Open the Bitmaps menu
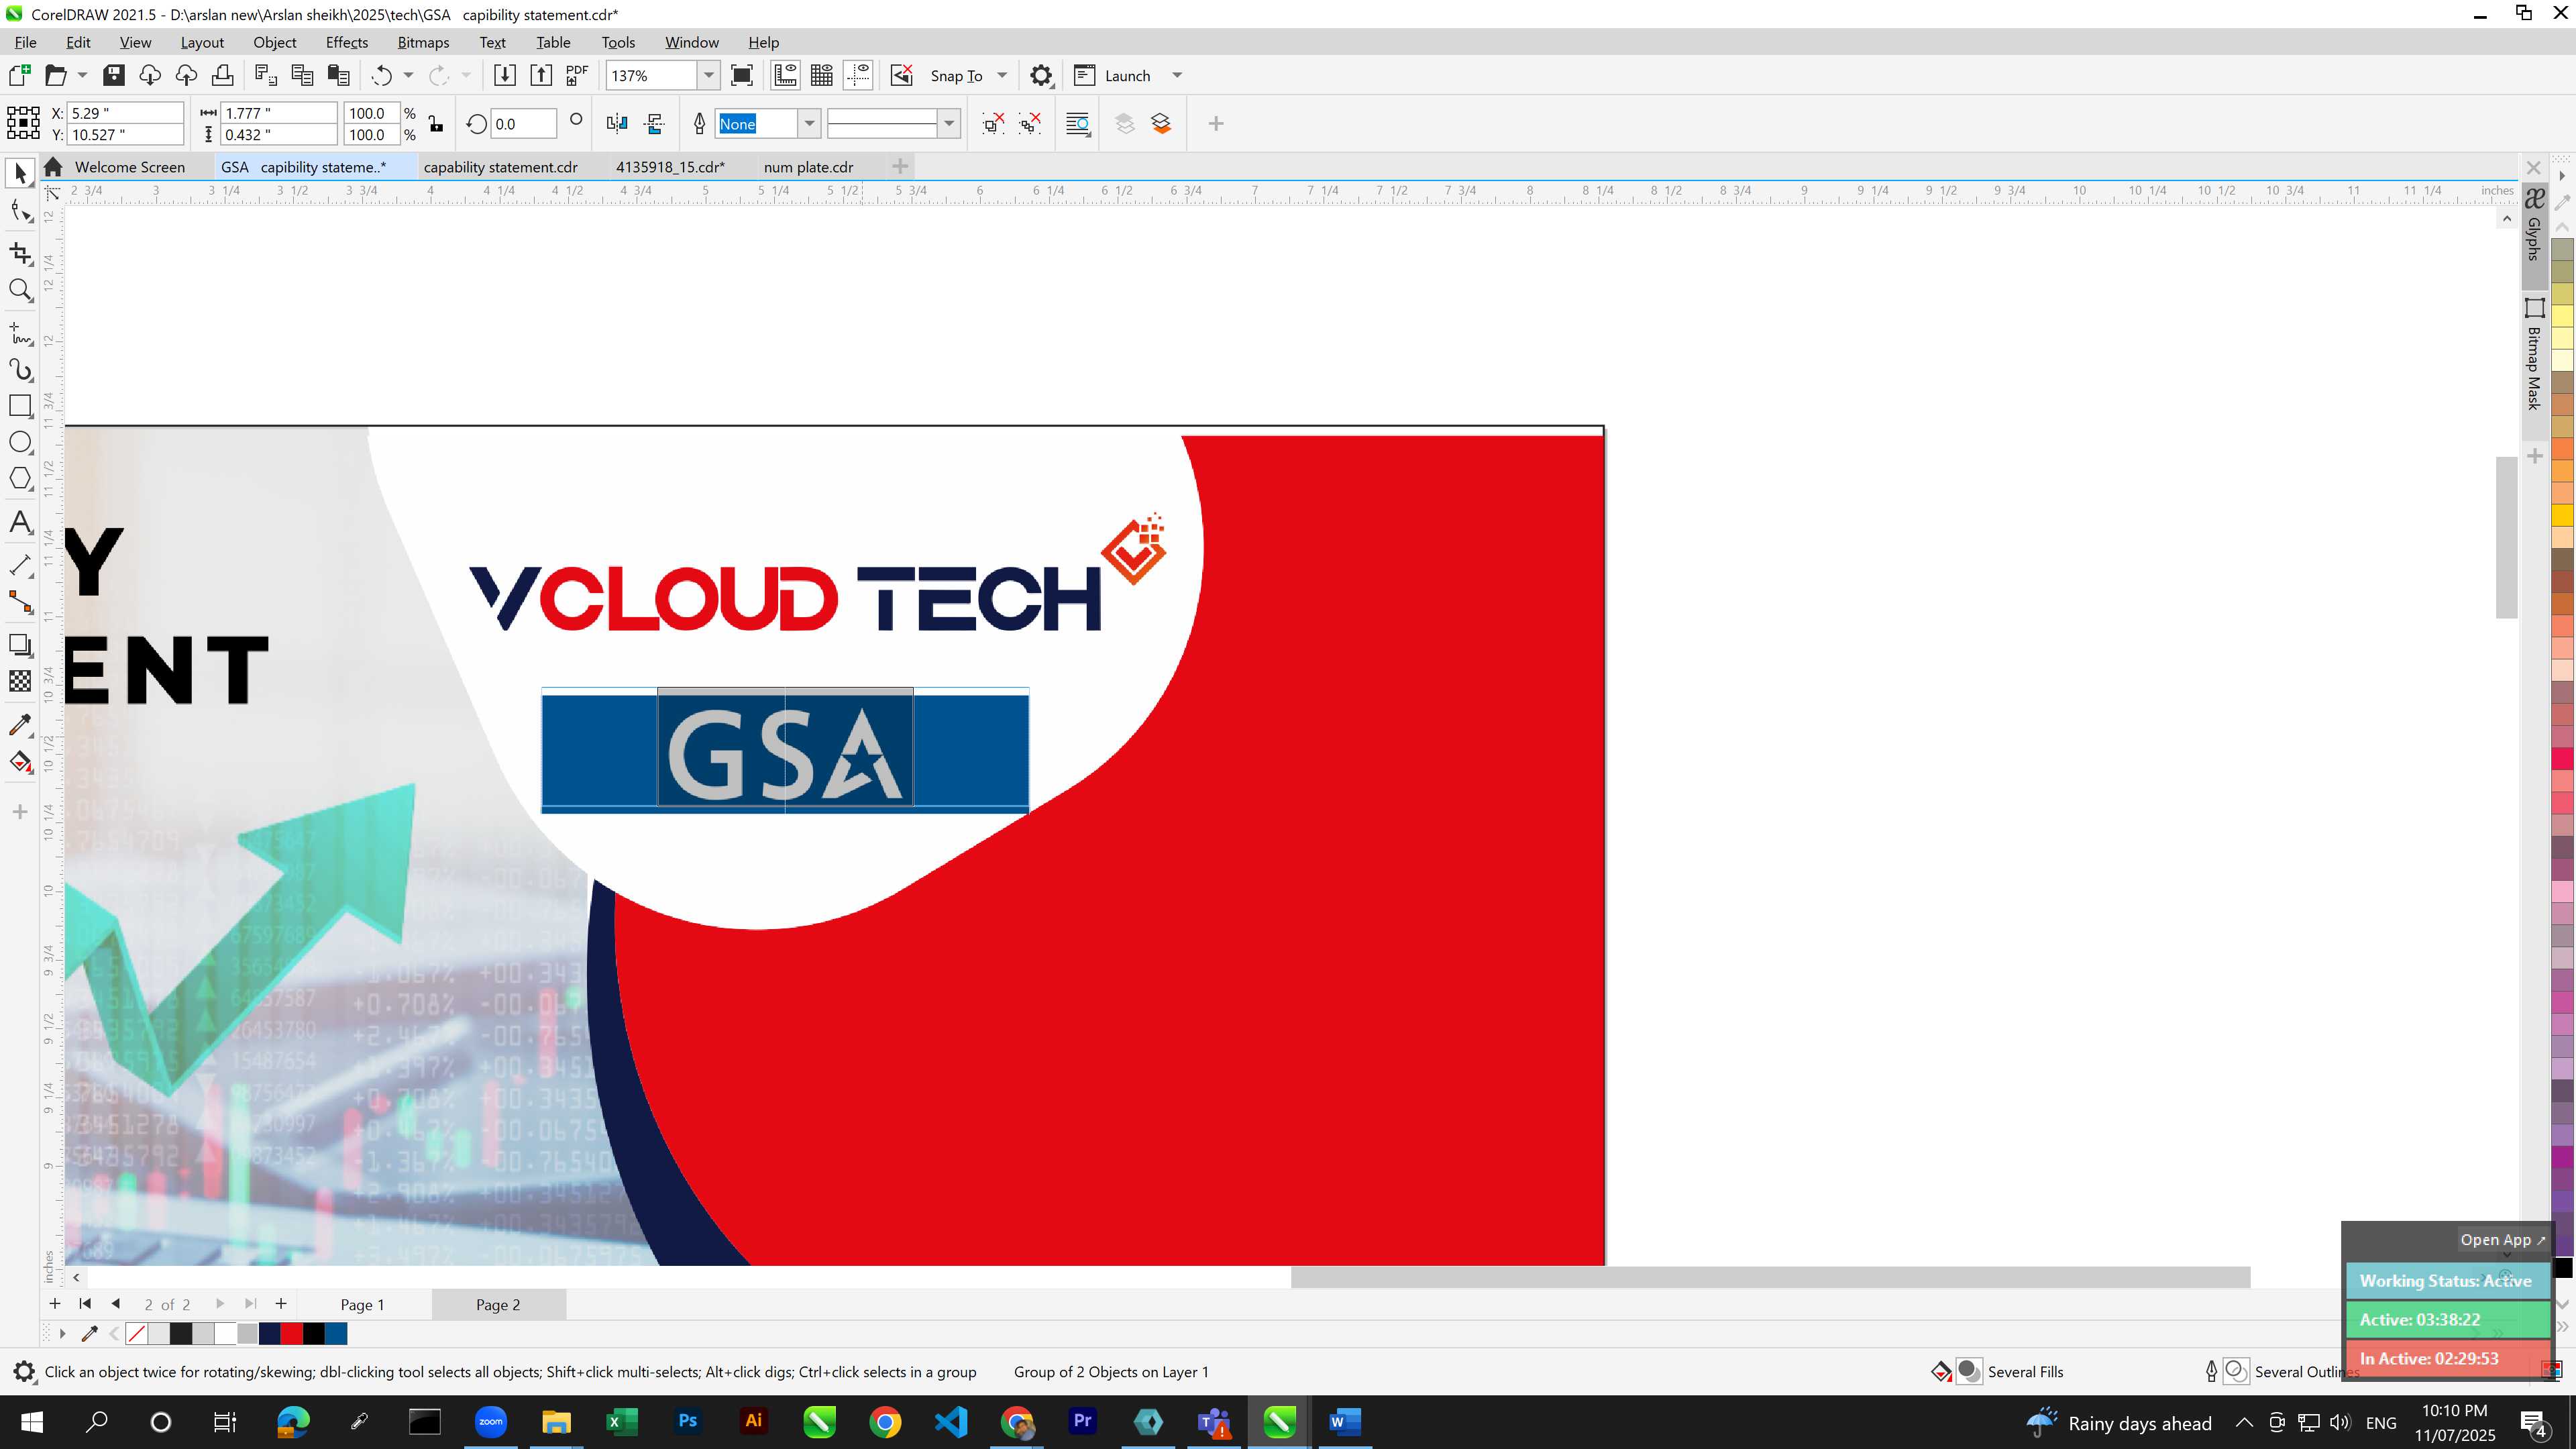 (423, 42)
